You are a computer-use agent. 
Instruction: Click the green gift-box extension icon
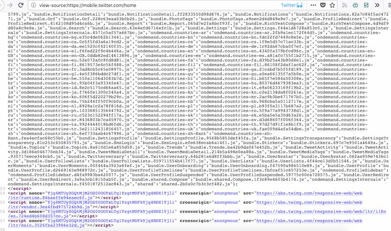click(355, 5)
